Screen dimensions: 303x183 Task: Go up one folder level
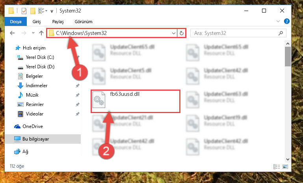41,33
